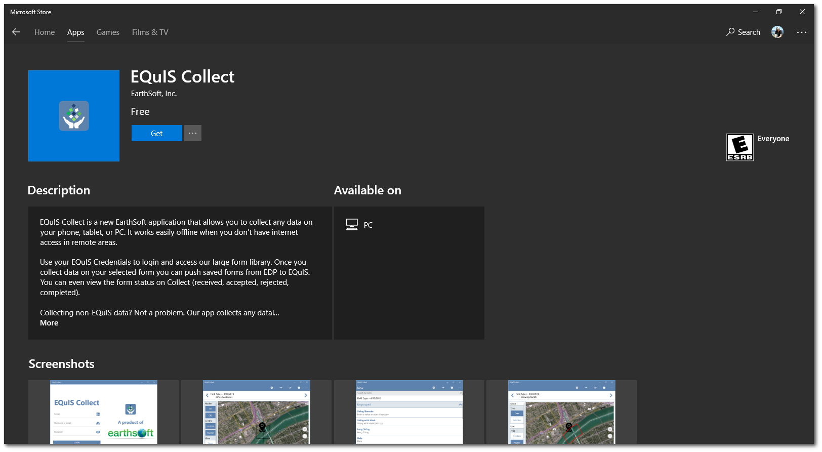Open the GPS coordinates map screenshot

coord(256,412)
